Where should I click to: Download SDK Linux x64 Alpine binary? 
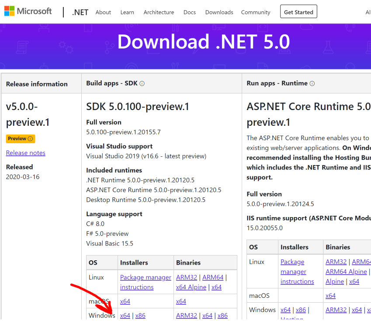191,287
